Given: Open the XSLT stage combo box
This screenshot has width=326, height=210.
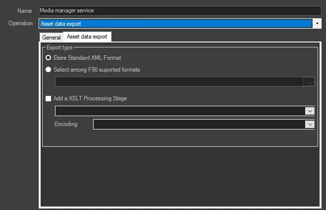Looking at the screenshot, I should coord(180,111).
